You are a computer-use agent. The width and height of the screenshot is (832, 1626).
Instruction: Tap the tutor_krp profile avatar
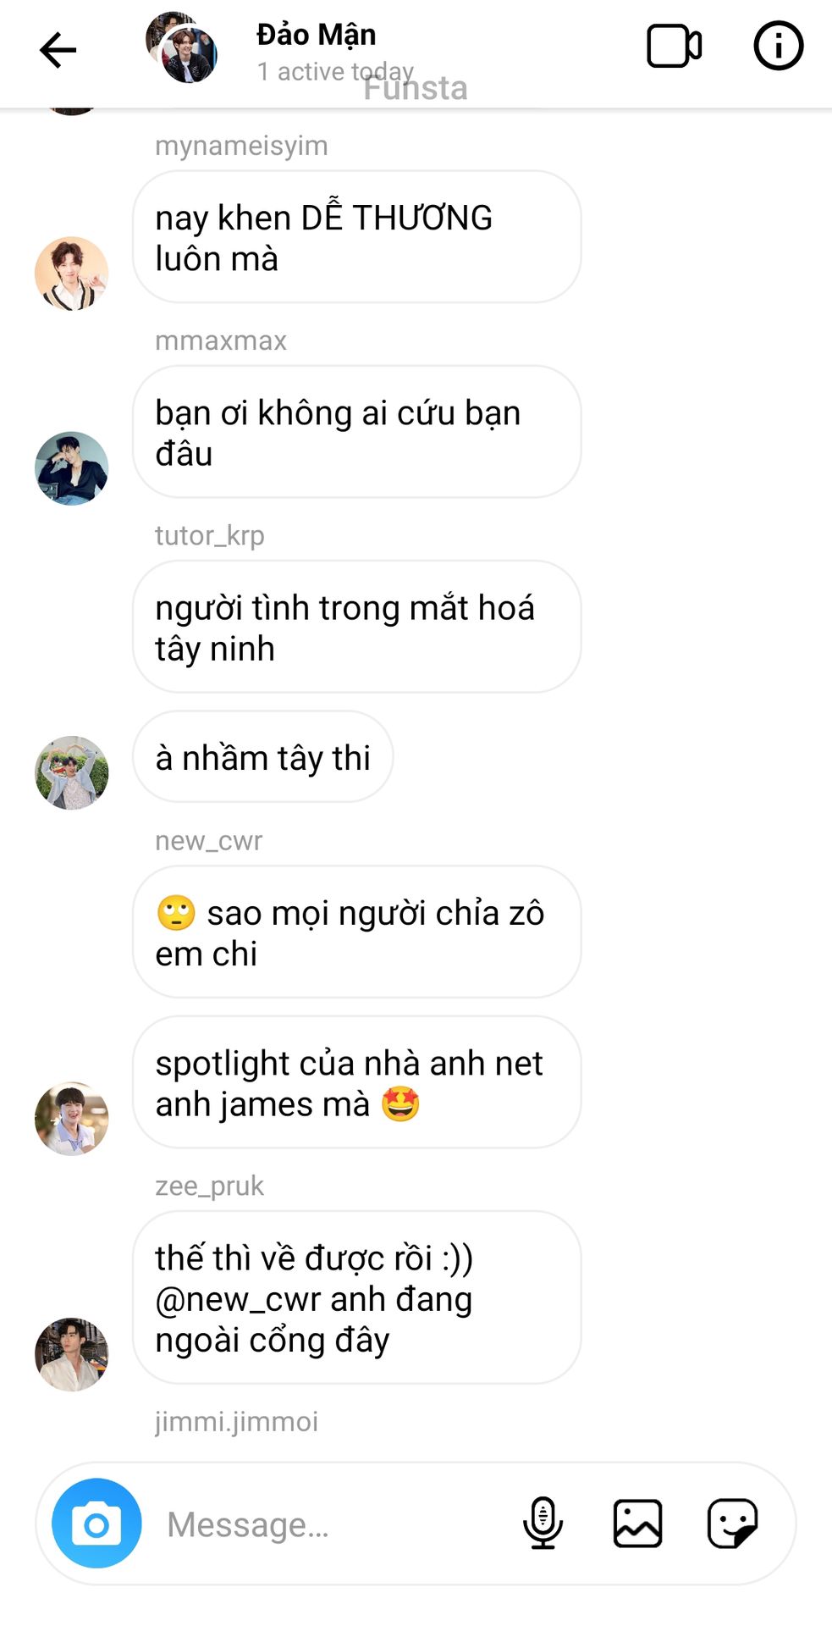(71, 772)
